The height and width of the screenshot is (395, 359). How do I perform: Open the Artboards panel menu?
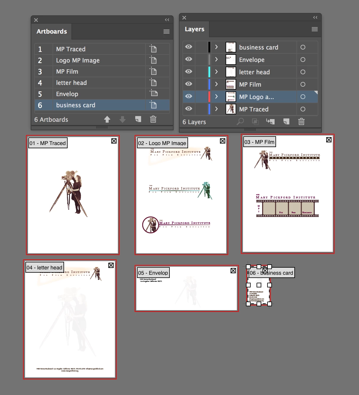(x=167, y=32)
